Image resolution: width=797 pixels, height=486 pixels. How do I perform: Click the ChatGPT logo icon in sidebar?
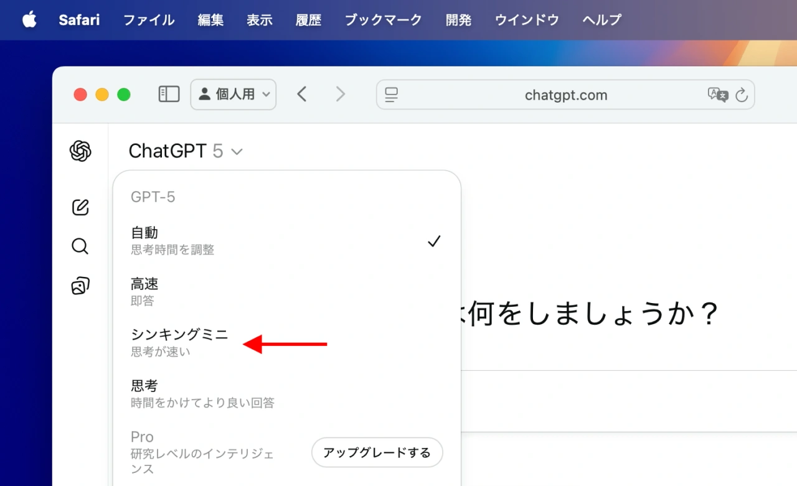click(x=80, y=151)
